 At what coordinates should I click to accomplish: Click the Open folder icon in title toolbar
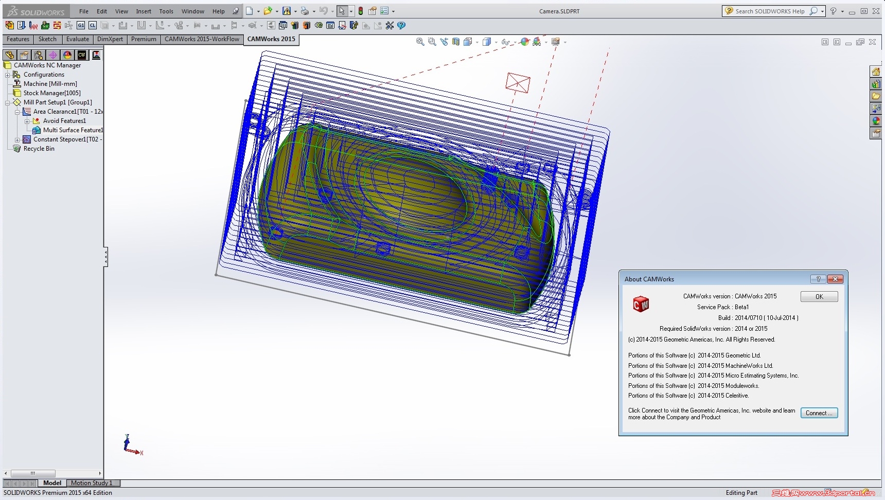coord(268,11)
